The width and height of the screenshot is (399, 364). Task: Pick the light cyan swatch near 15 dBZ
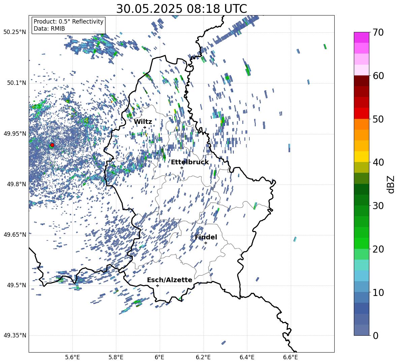[x=361, y=265]
